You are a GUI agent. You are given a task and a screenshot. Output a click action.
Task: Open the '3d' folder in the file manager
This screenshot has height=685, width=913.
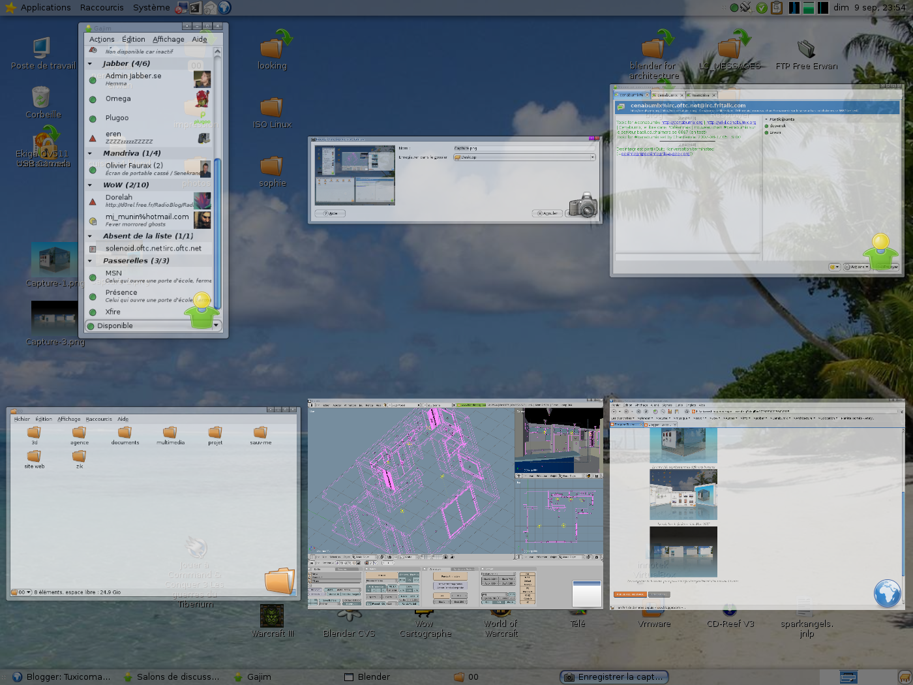click(x=35, y=436)
